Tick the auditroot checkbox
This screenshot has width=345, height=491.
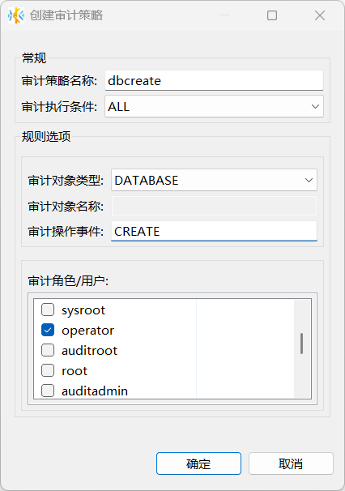(48, 350)
